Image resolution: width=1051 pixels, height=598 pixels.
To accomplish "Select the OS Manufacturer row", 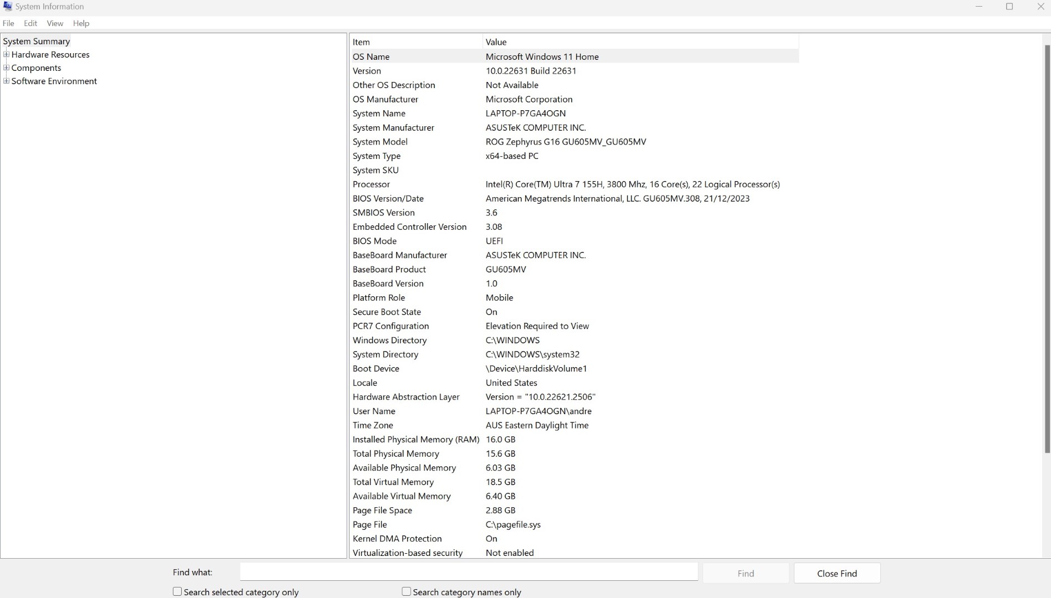I will pos(575,99).
